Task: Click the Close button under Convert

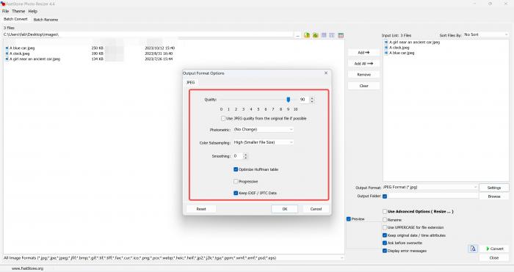Action: tap(494, 257)
